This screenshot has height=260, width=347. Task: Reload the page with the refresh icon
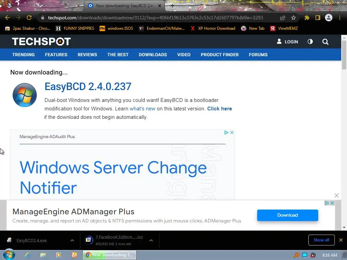[x=29, y=18]
